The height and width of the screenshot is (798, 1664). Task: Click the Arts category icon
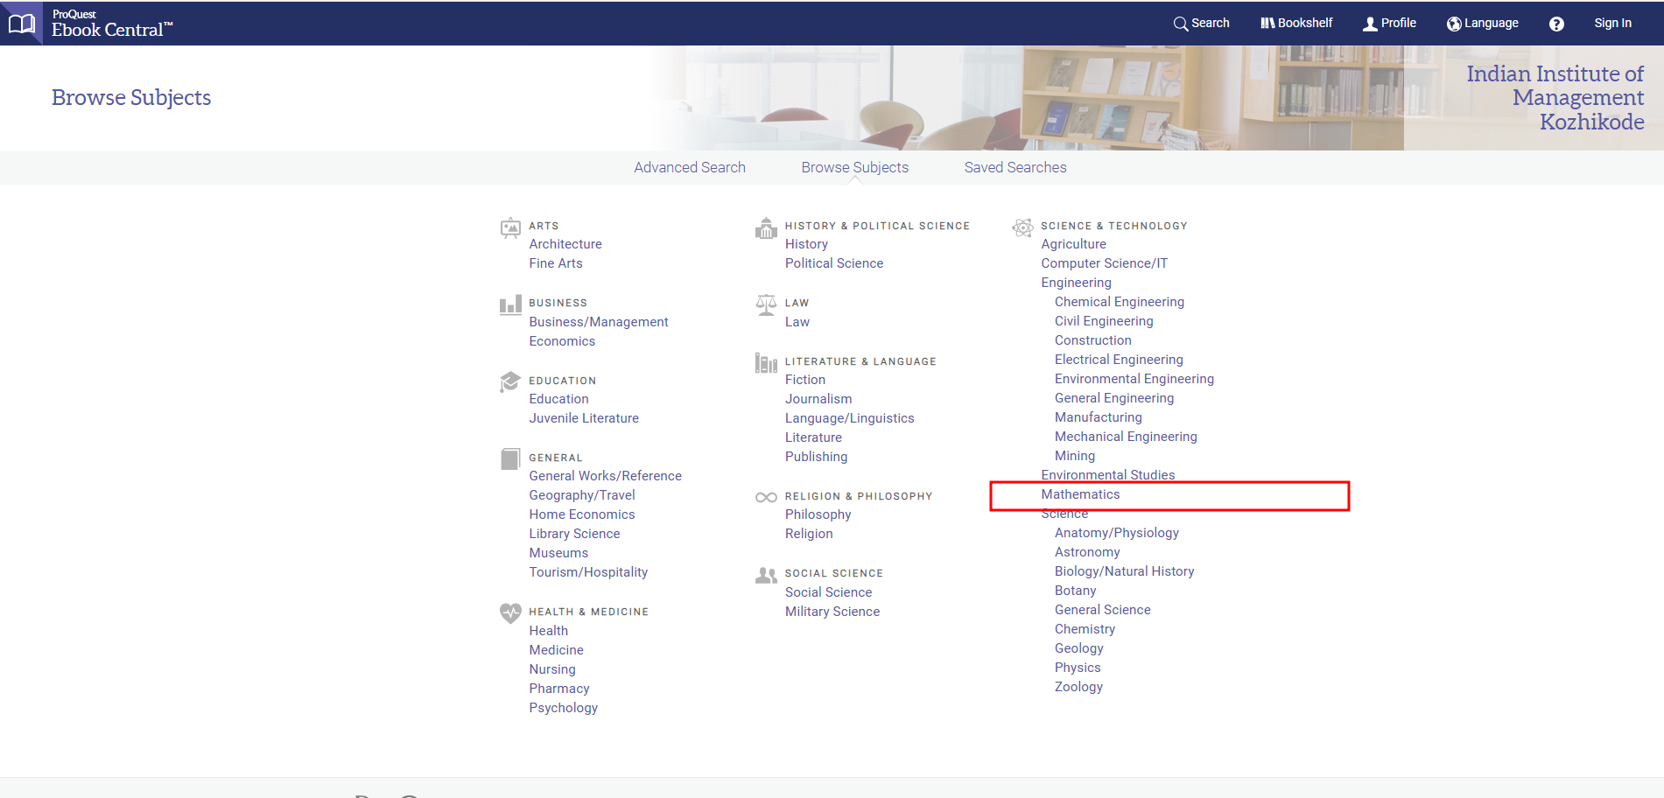(x=509, y=228)
